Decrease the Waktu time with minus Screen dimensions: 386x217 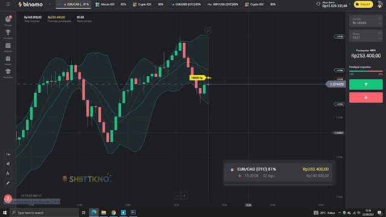click(379, 38)
